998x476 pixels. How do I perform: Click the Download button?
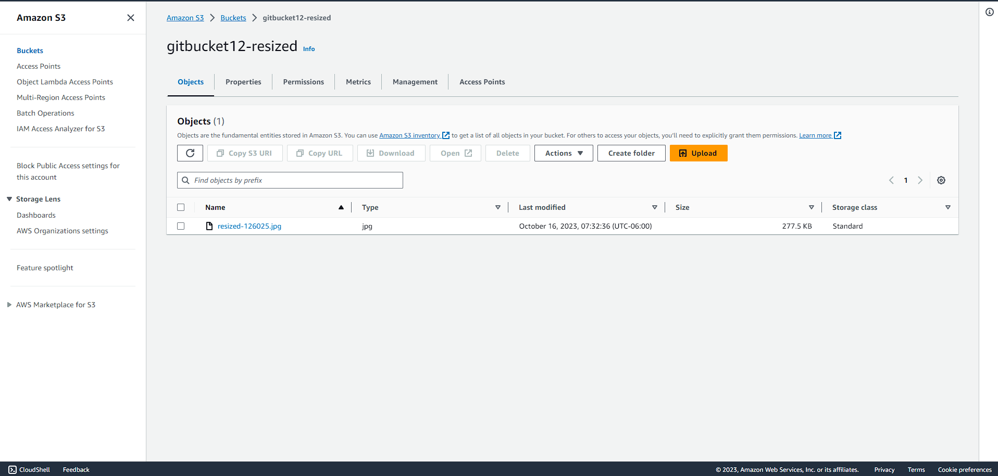click(x=391, y=153)
